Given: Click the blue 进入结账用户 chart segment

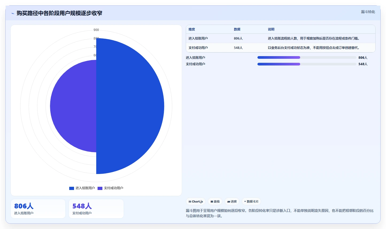Looking at the screenshot, I should [130, 106].
